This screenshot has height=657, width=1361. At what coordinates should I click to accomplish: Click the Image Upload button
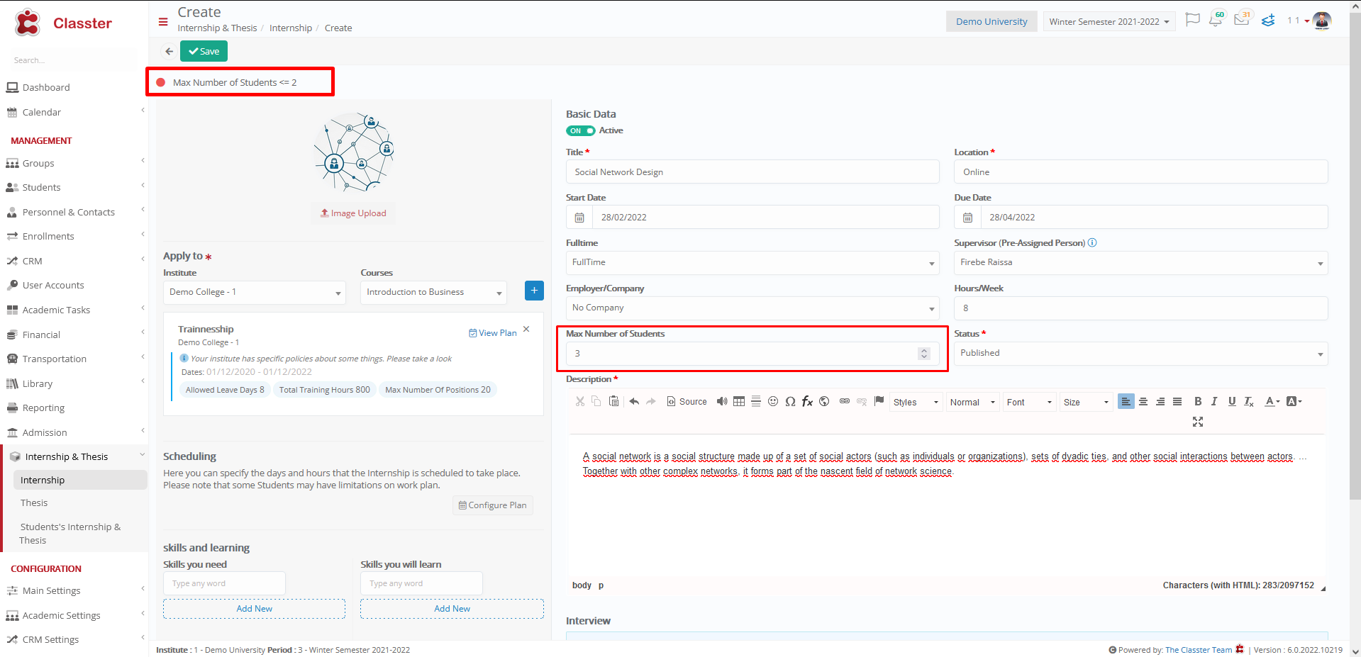(353, 213)
